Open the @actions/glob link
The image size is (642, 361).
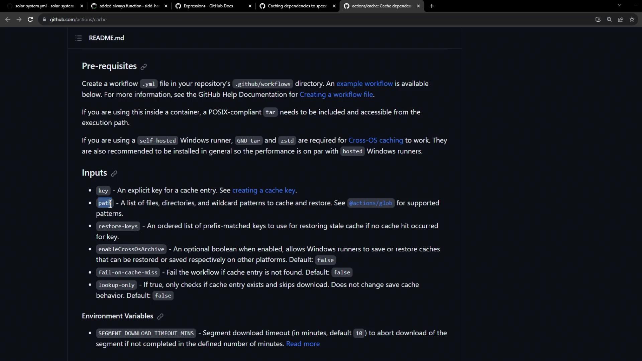click(x=370, y=203)
